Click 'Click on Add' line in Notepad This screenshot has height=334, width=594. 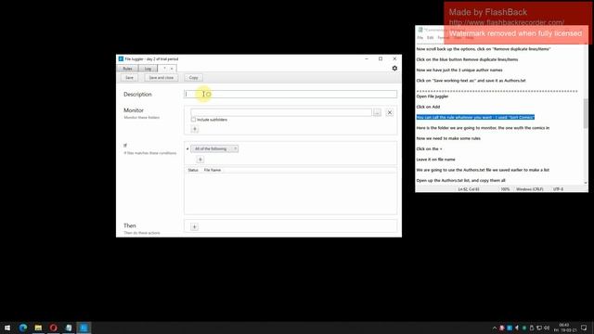pos(428,107)
